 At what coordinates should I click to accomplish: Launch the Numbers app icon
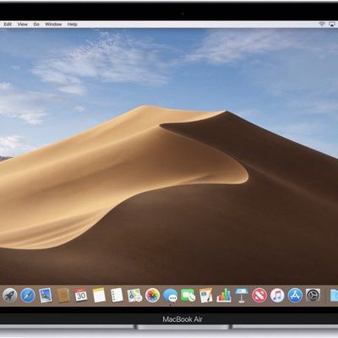click(224, 296)
